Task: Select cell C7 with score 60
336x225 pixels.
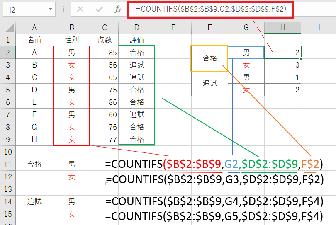Action: point(105,114)
